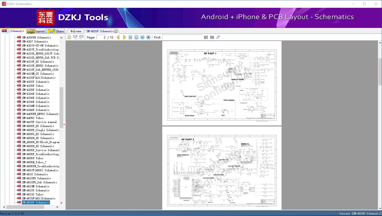Screen dimensions: 382x216
Task: Find the previous search match
Action: coord(206,37)
